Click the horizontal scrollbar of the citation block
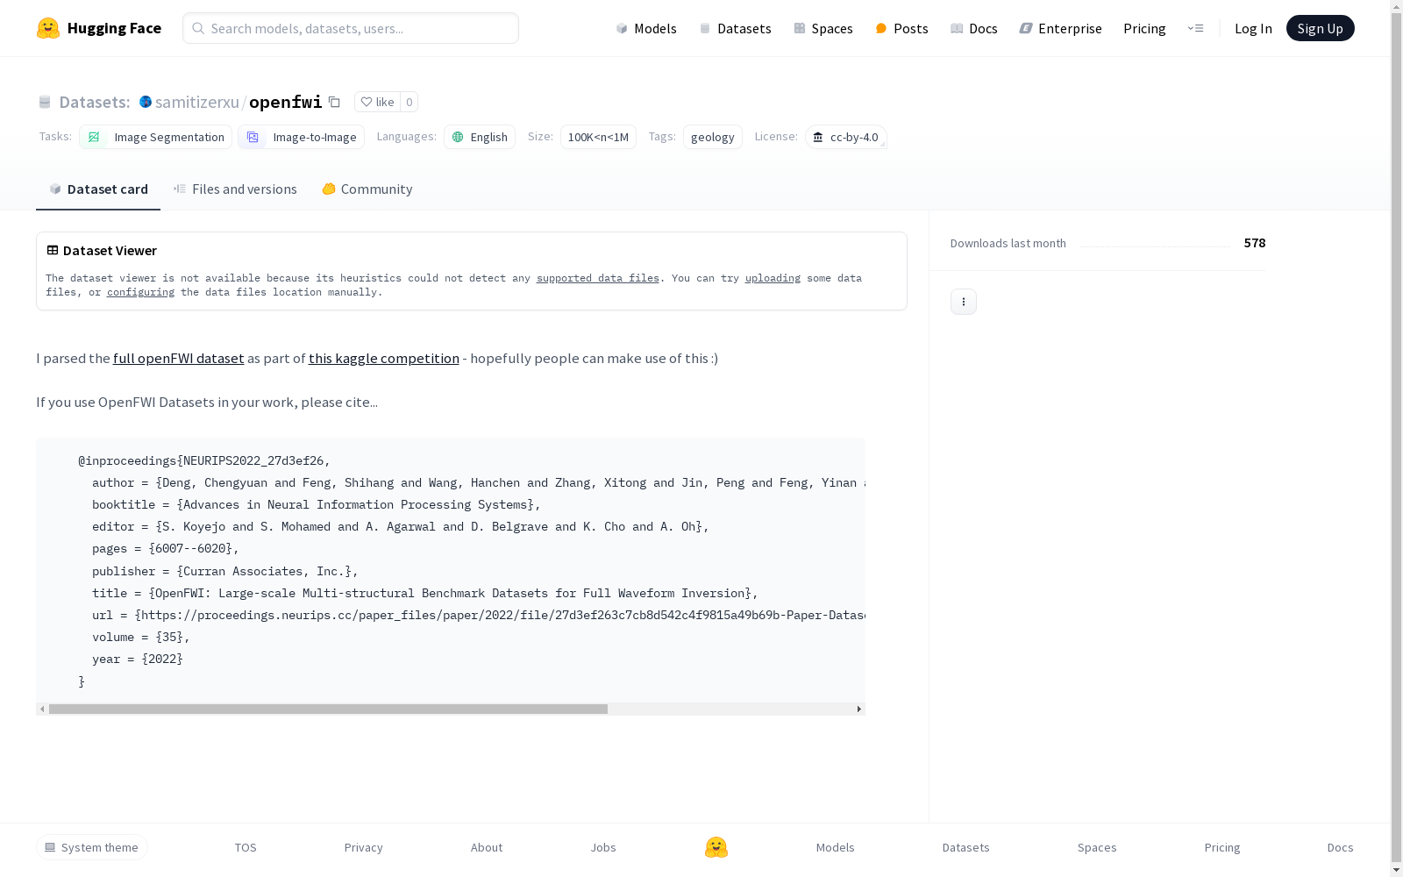 [x=328, y=709]
